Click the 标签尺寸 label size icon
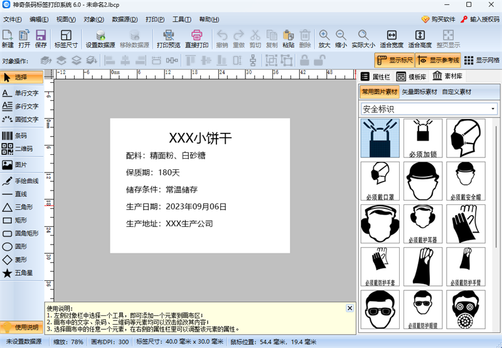The width and height of the screenshot is (502, 348). [66, 39]
